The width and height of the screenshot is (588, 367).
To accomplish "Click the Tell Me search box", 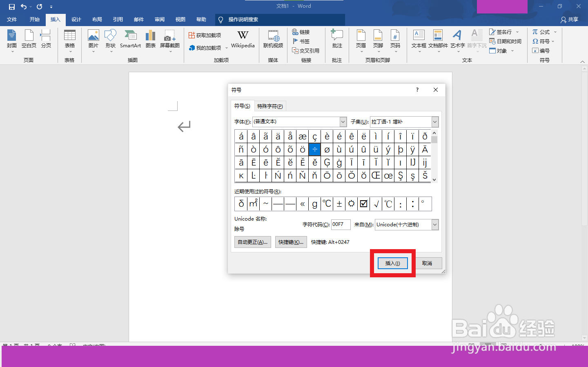I will 280,19.
